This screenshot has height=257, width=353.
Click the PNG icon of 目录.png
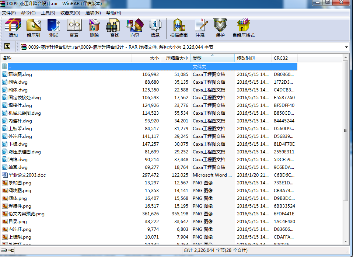[4, 221]
